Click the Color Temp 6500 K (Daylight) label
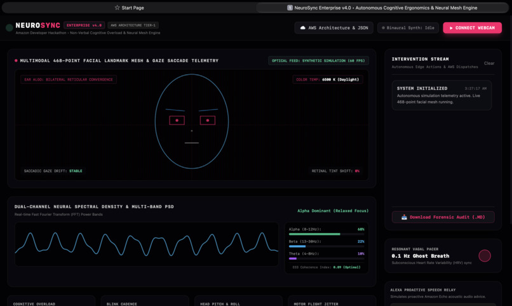Viewport: 512px width, 306px height. coord(328,79)
